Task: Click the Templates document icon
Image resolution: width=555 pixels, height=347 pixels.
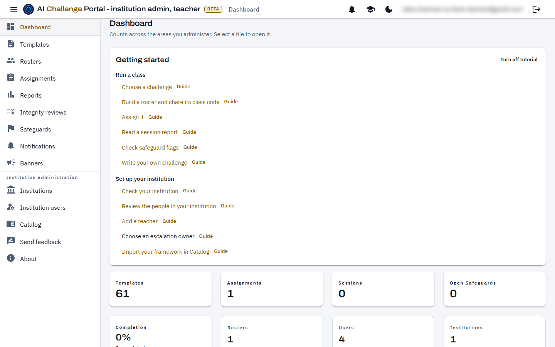Action: point(11,44)
